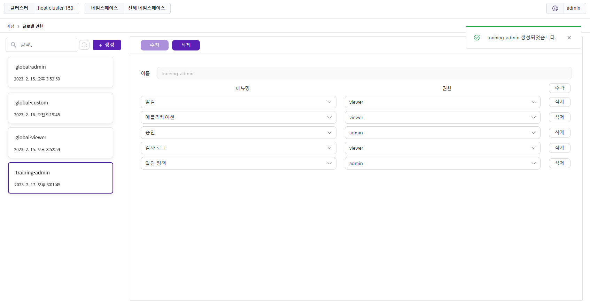Open the 알림 menu name dropdown
590x306 pixels.
pos(239,102)
